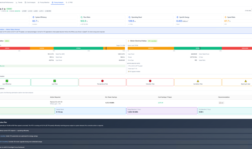Click the red Temperature Risk indicator

coord(102,81)
